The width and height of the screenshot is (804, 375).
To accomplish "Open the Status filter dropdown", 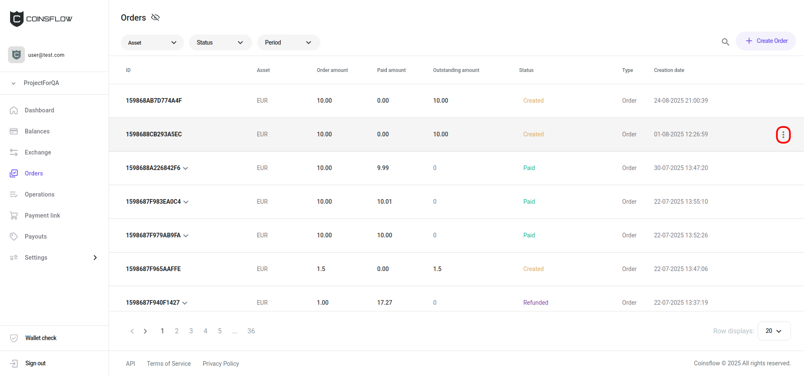I will pyautogui.click(x=220, y=43).
